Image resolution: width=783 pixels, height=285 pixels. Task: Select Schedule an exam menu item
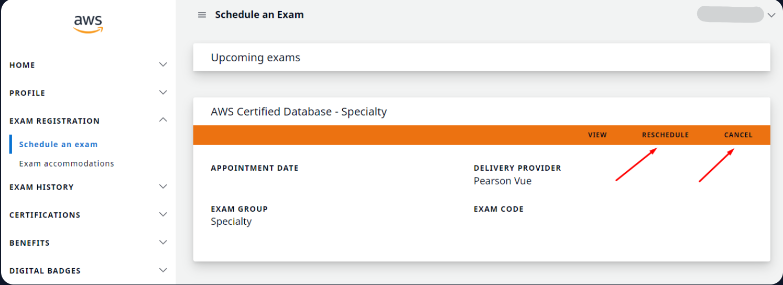click(58, 144)
